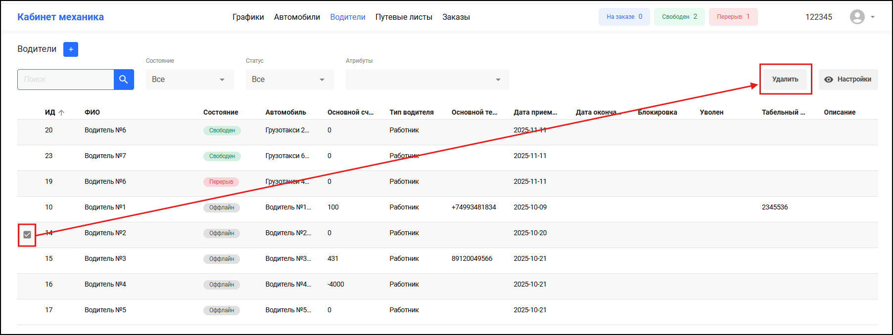893x335 pixels.
Task: Click the blue На заказе counter badge
Action: coord(624,17)
